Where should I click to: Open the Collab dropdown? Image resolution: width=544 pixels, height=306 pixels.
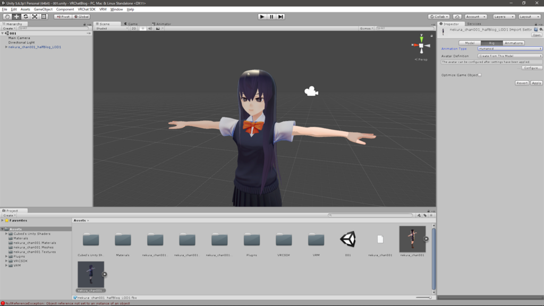pyautogui.click(x=439, y=16)
